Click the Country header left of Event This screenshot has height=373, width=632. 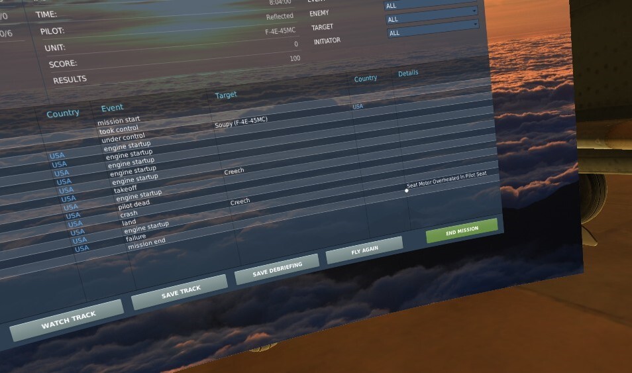[63, 113]
